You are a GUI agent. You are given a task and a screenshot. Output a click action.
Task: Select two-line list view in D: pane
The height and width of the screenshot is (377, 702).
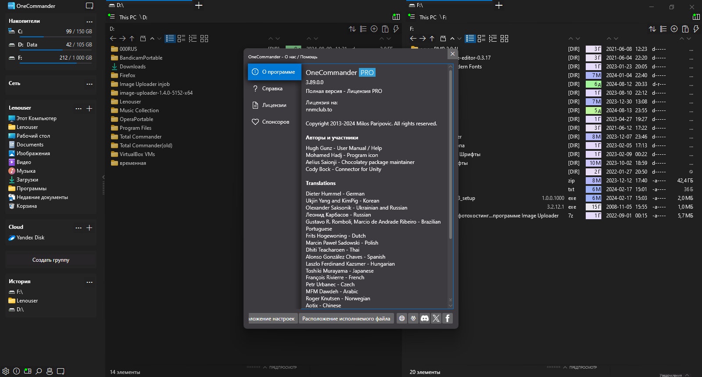[182, 39]
